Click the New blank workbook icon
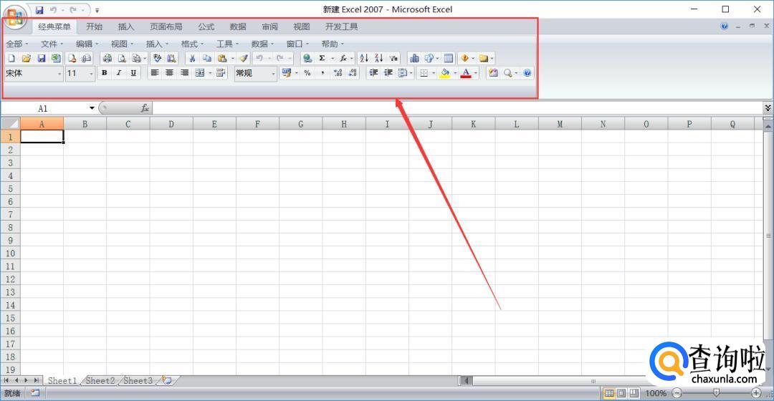This screenshot has width=774, height=401. coord(11,58)
